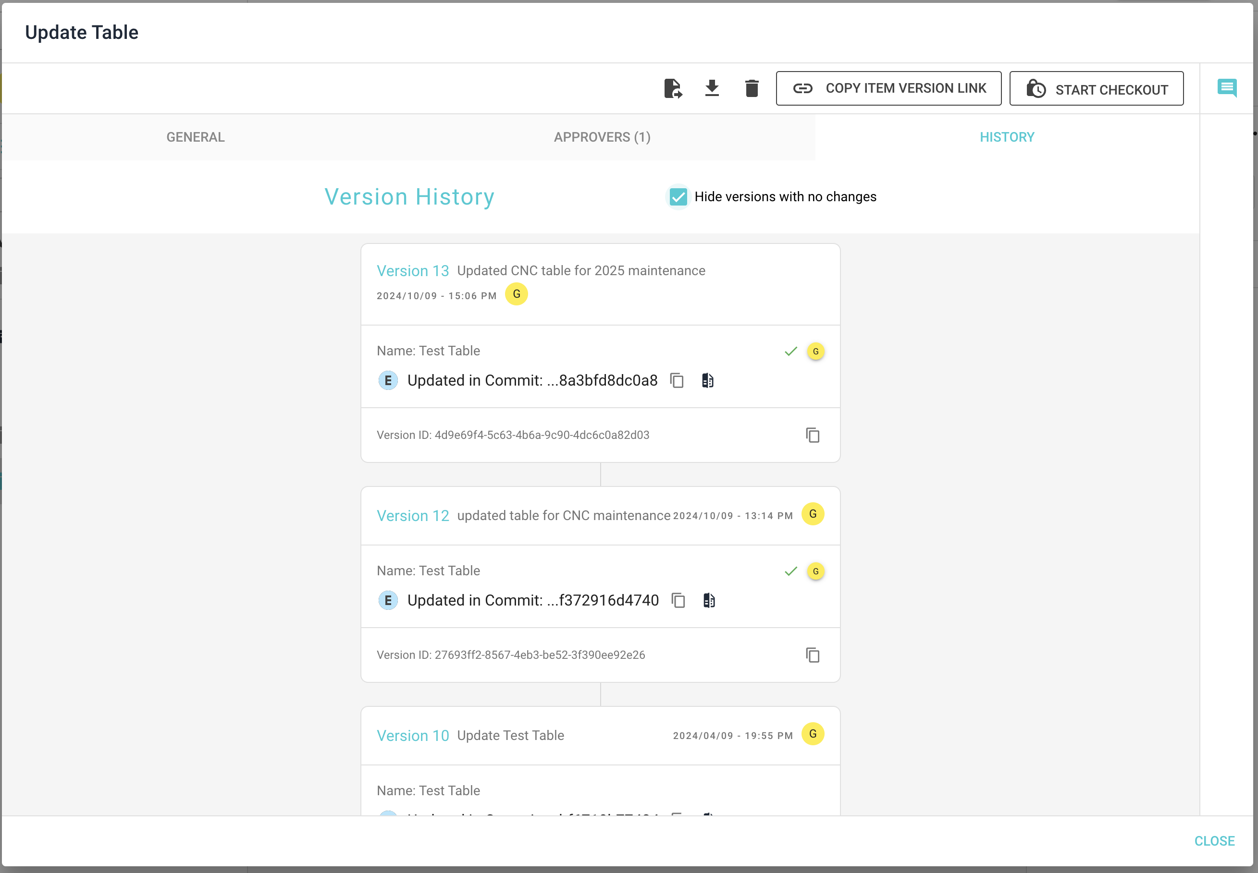
Task: Open the Version 10 link
Action: click(x=413, y=736)
